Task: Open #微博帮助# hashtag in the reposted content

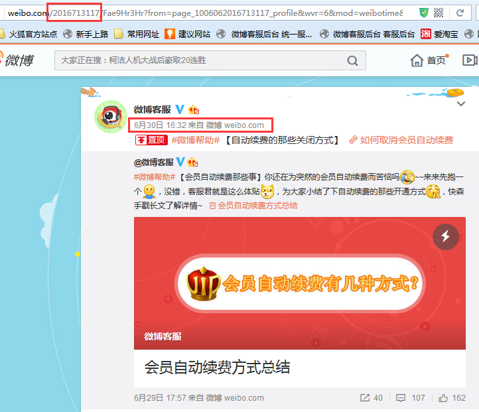Action: click(x=155, y=177)
